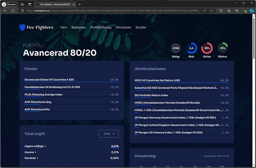This screenshot has width=256, height=168.
Task: Click the Räntor 20% ring icon
Action: (x=223, y=48)
